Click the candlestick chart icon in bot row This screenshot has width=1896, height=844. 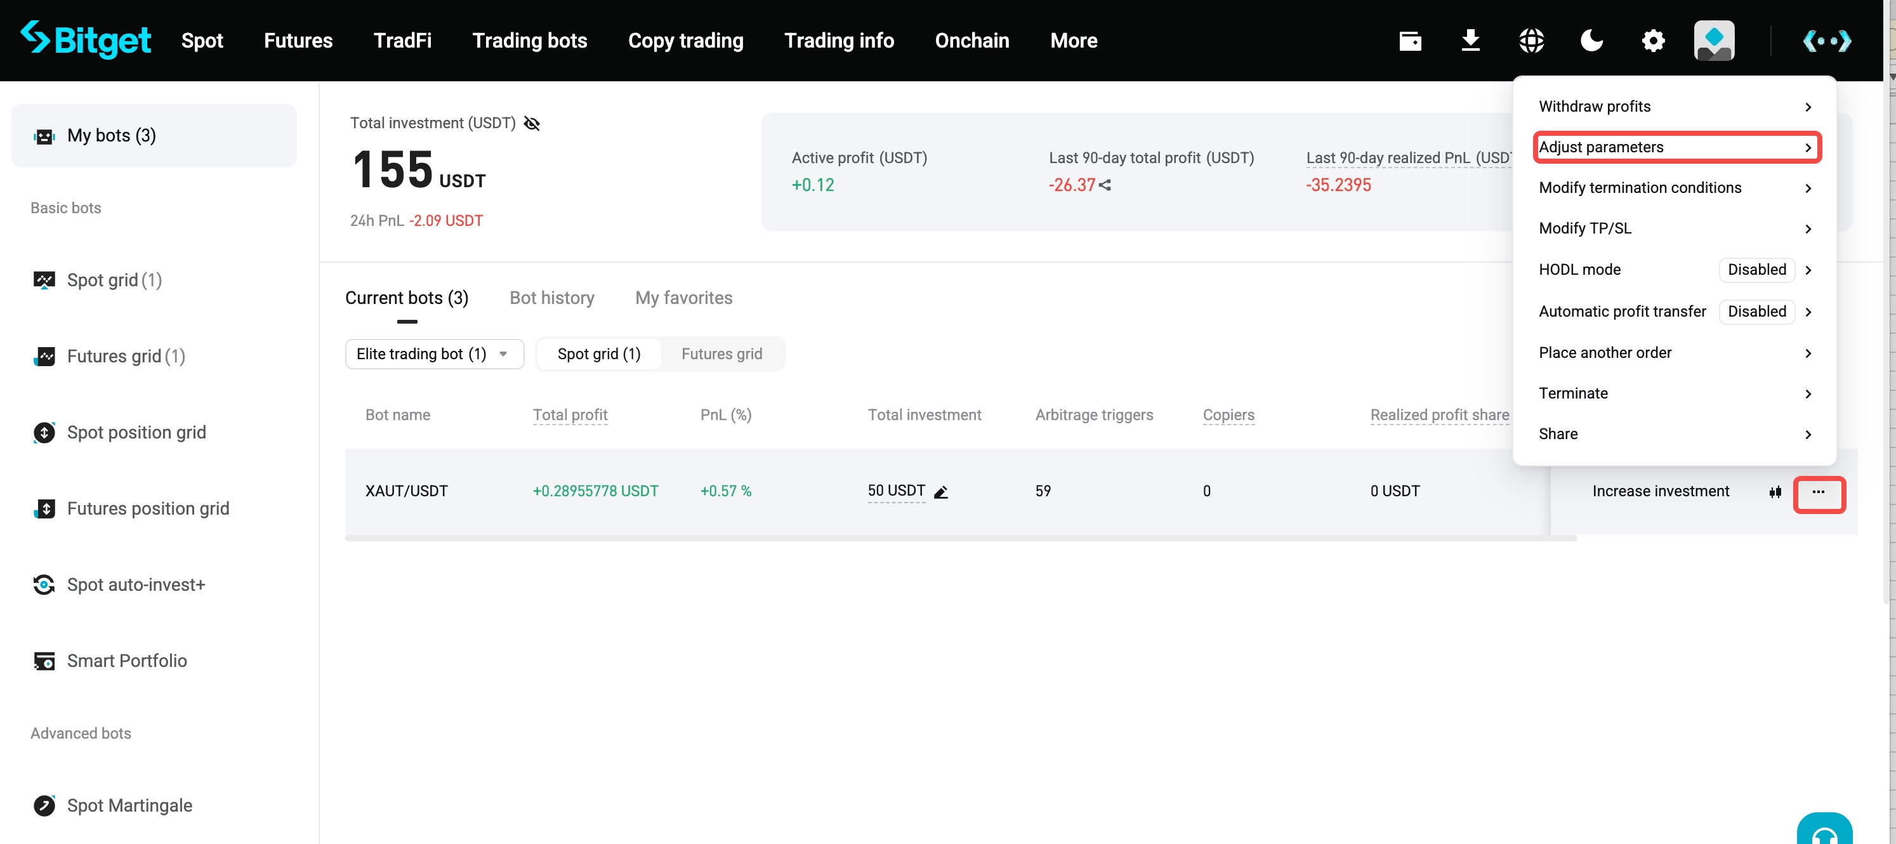pos(1775,492)
